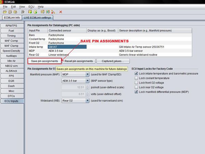Click the save disk toolbar icon

(x=10, y=12)
